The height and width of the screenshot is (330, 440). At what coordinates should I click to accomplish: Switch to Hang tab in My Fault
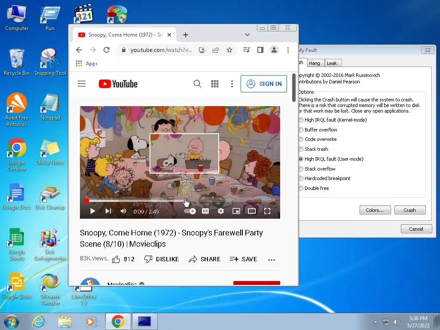tap(315, 63)
